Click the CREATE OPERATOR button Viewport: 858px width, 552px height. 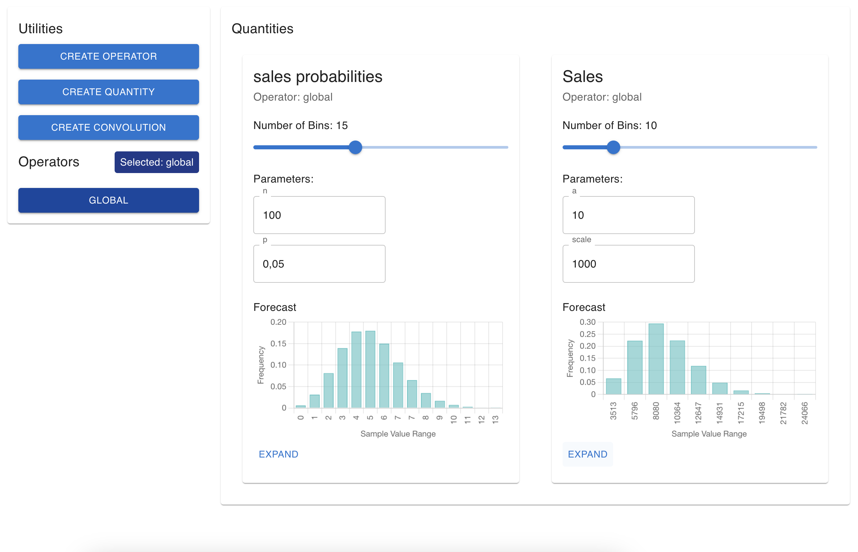(108, 56)
